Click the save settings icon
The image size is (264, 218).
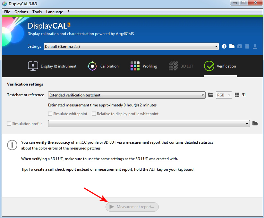pos(240,46)
